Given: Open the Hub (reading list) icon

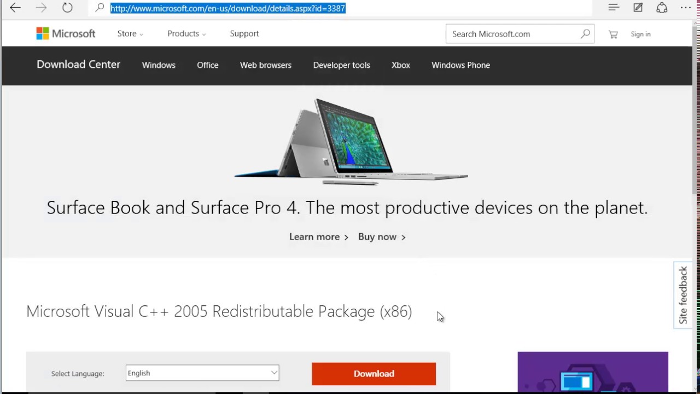Looking at the screenshot, I should coord(613,8).
